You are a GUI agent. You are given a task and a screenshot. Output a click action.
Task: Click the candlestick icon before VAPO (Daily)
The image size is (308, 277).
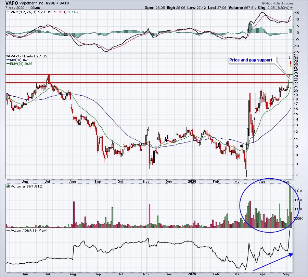8,56
